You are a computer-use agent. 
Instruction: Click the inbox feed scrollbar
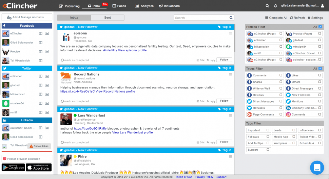click(235, 38)
